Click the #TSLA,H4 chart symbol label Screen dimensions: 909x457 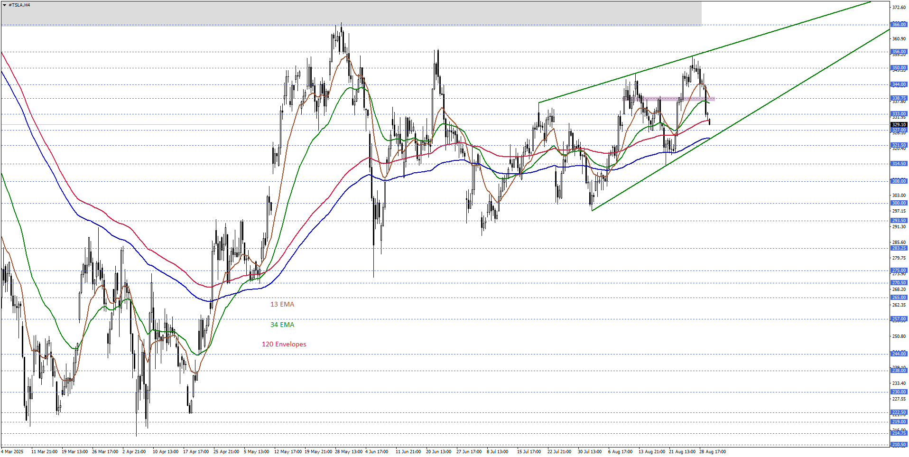coord(19,5)
